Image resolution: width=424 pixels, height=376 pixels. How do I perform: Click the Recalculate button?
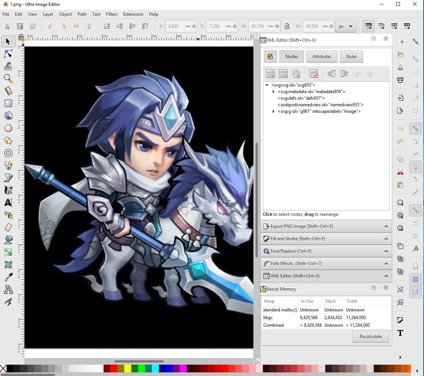tap(370, 337)
